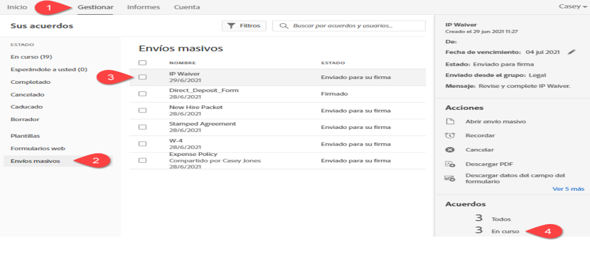Toggle the select-all checkbox in header

(143, 63)
